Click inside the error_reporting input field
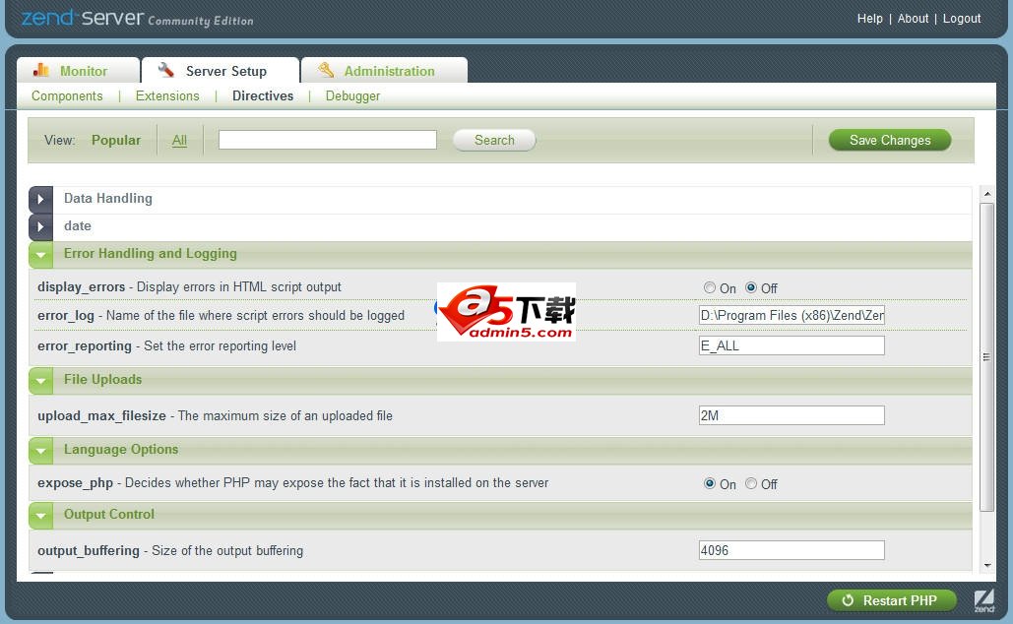The image size is (1013, 624). (x=791, y=344)
